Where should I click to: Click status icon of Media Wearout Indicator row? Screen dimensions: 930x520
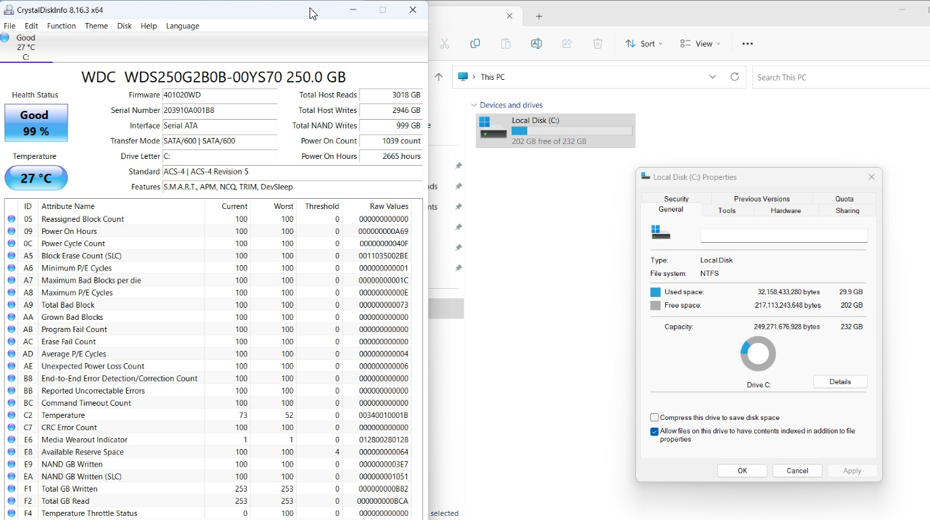[11, 440]
